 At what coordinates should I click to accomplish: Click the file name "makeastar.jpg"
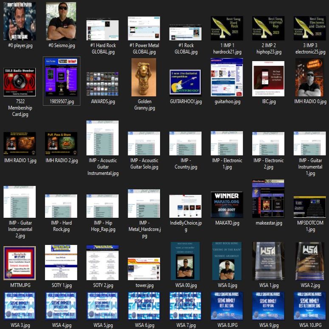pos(269,223)
